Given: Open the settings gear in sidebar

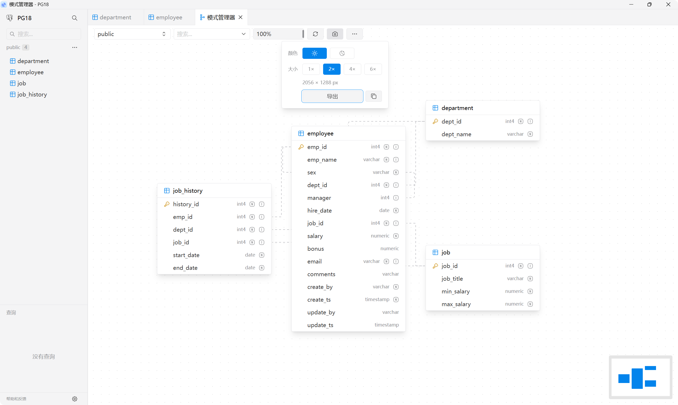Looking at the screenshot, I should click(74, 399).
